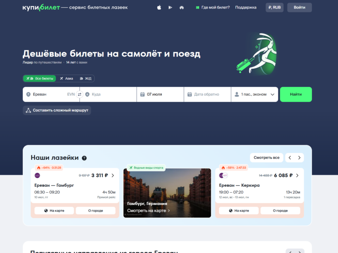Image resolution: width=338 pixels, height=253 pixels.
Task: Click the Купибилет logo
Action: pos(41,8)
